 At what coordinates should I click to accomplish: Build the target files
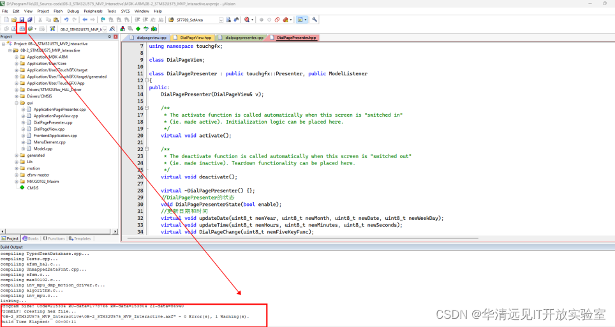coord(14,29)
